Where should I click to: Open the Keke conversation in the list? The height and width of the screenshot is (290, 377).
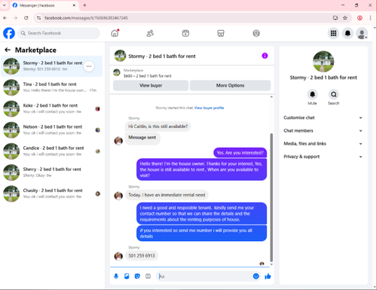coord(51,108)
